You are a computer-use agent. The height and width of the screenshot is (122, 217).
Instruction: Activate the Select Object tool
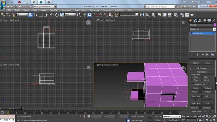[x=30, y=15]
